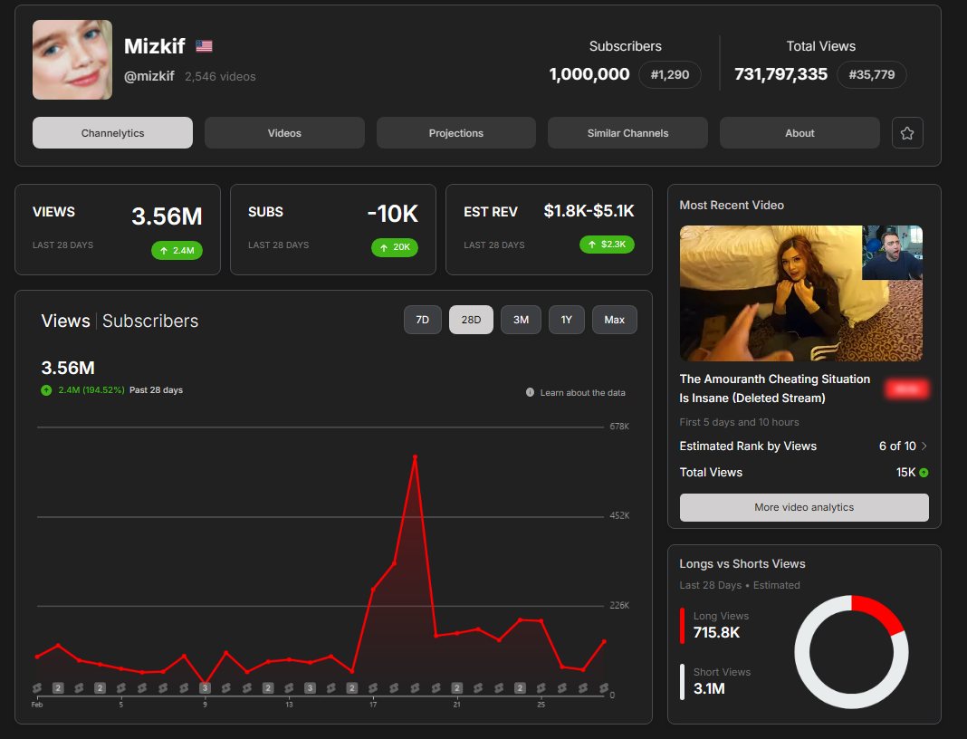Click the peak data point on the views chart
This screenshot has width=967, height=739.
click(x=415, y=457)
